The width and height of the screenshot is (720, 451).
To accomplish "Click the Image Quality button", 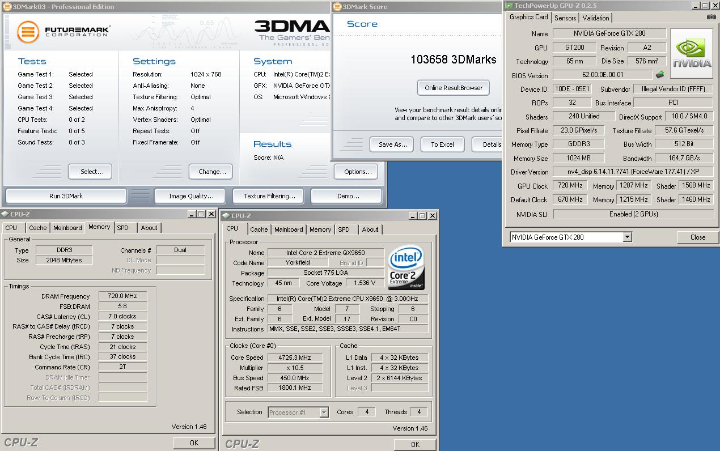I will coord(191,196).
